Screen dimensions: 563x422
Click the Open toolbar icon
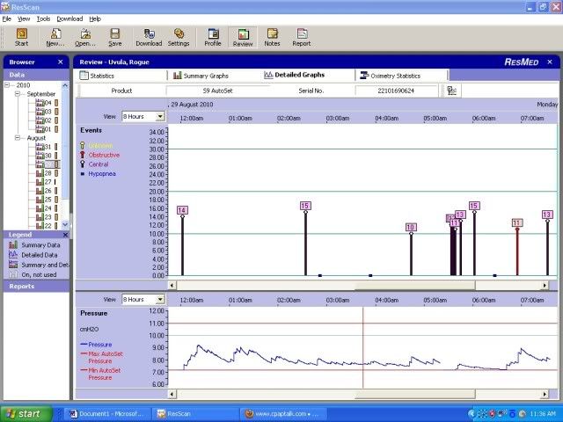85,36
